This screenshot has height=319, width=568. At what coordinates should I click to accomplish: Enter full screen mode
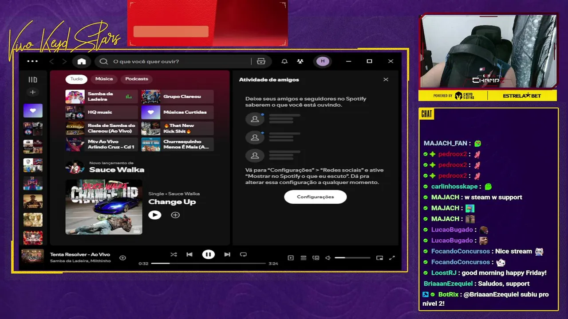(x=392, y=258)
